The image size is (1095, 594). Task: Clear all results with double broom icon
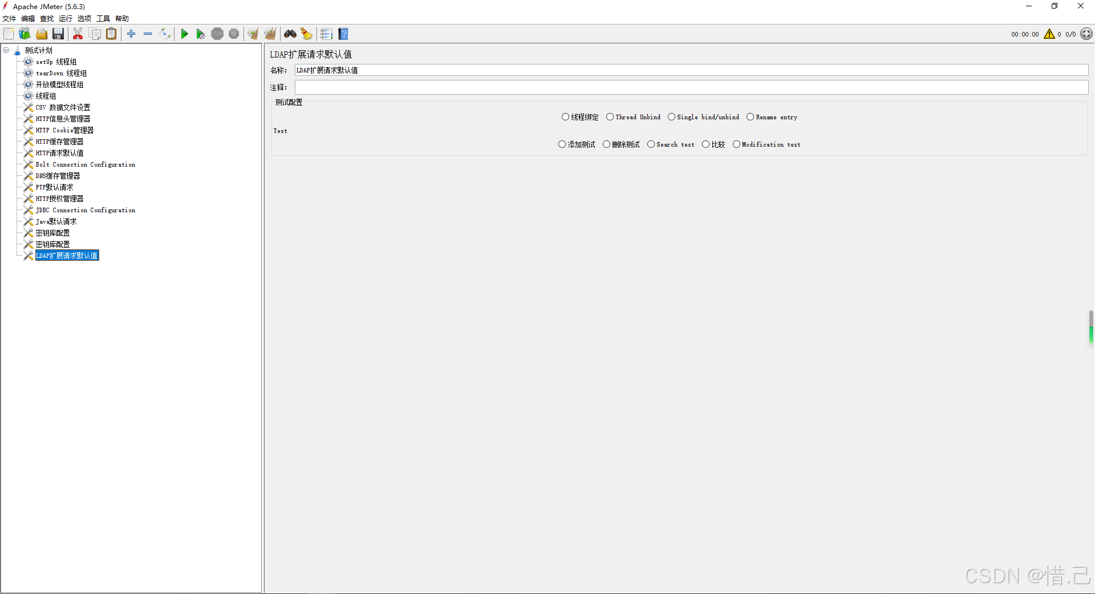(x=270, y=34)
